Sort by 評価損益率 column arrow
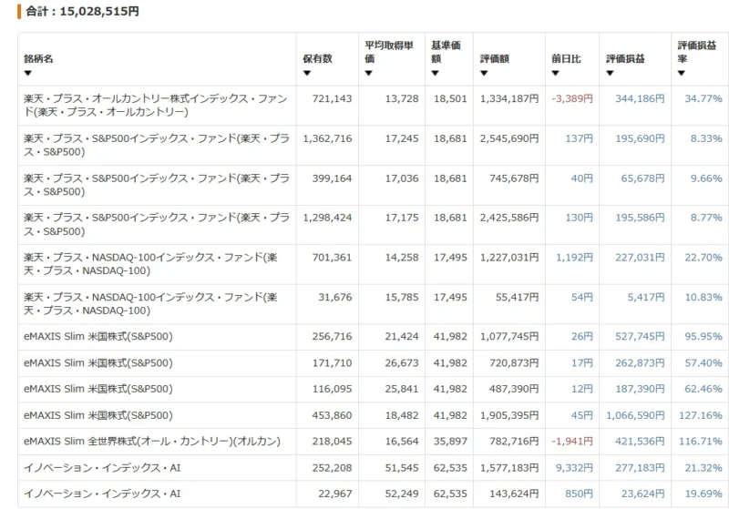This screenshot has height=509, width=729. 682,73
